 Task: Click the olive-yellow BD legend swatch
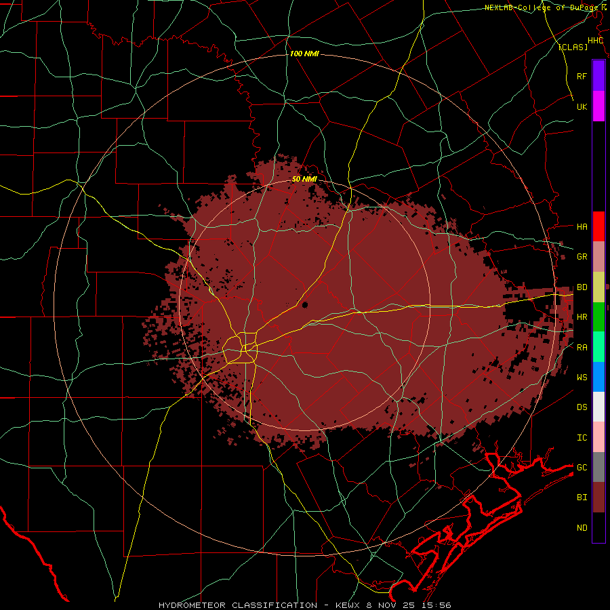pos(598,287)
